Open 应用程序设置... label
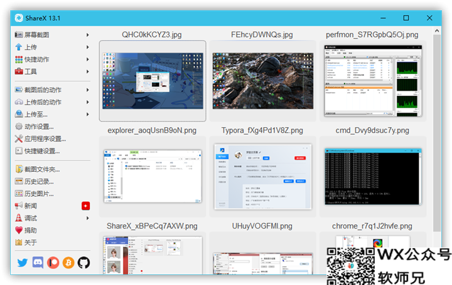This screenshot has height=285, width=452. (x=45, y=138)
